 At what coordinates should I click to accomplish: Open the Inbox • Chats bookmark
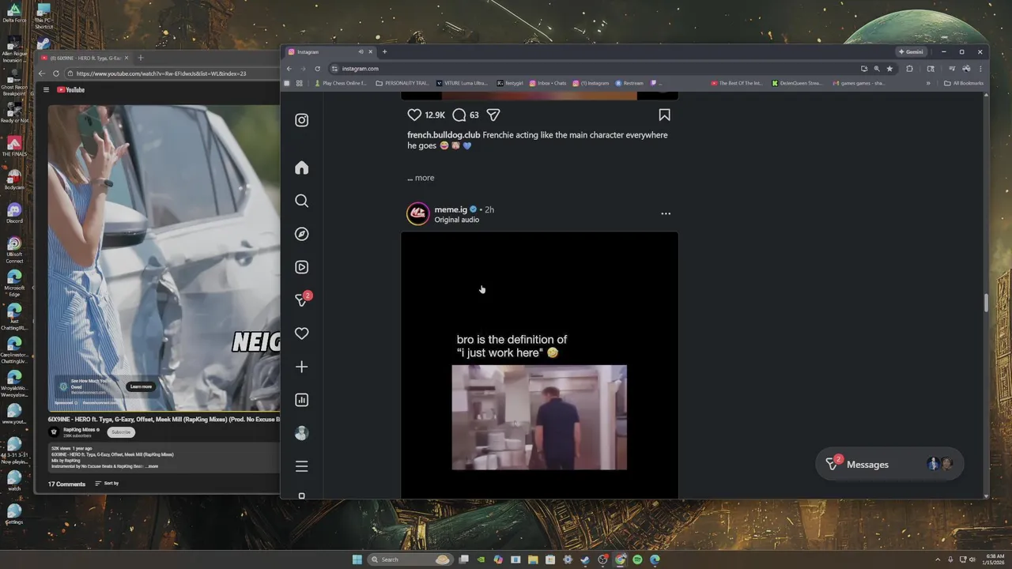tap(548, 83)
